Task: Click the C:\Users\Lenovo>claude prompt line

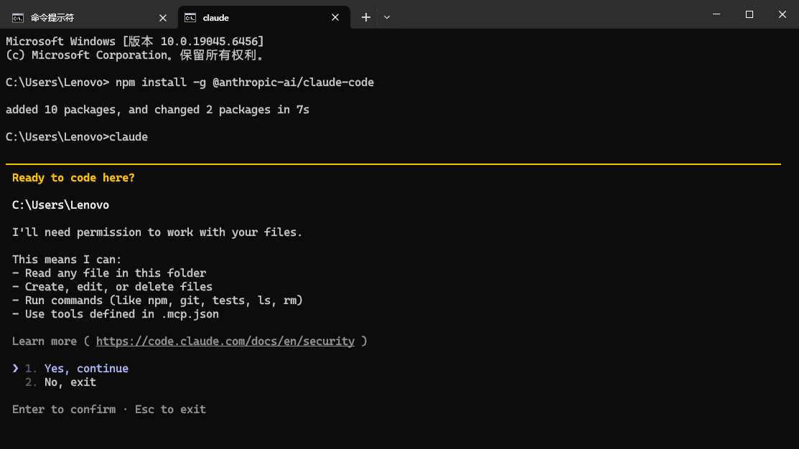Action: [77, 137]
